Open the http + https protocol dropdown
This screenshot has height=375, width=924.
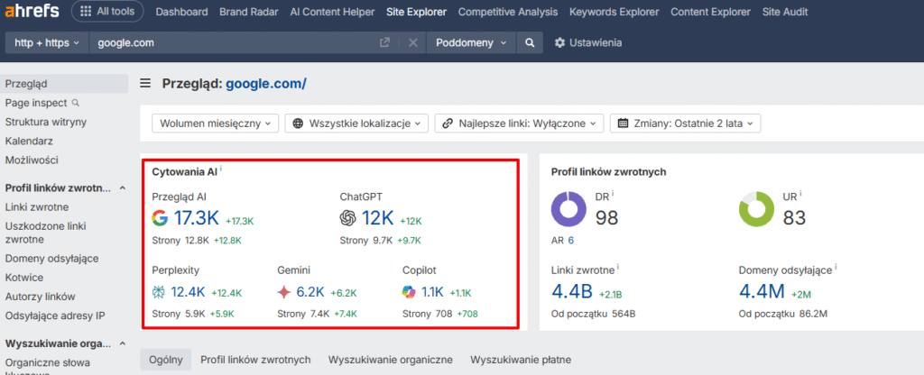(47, 43)
